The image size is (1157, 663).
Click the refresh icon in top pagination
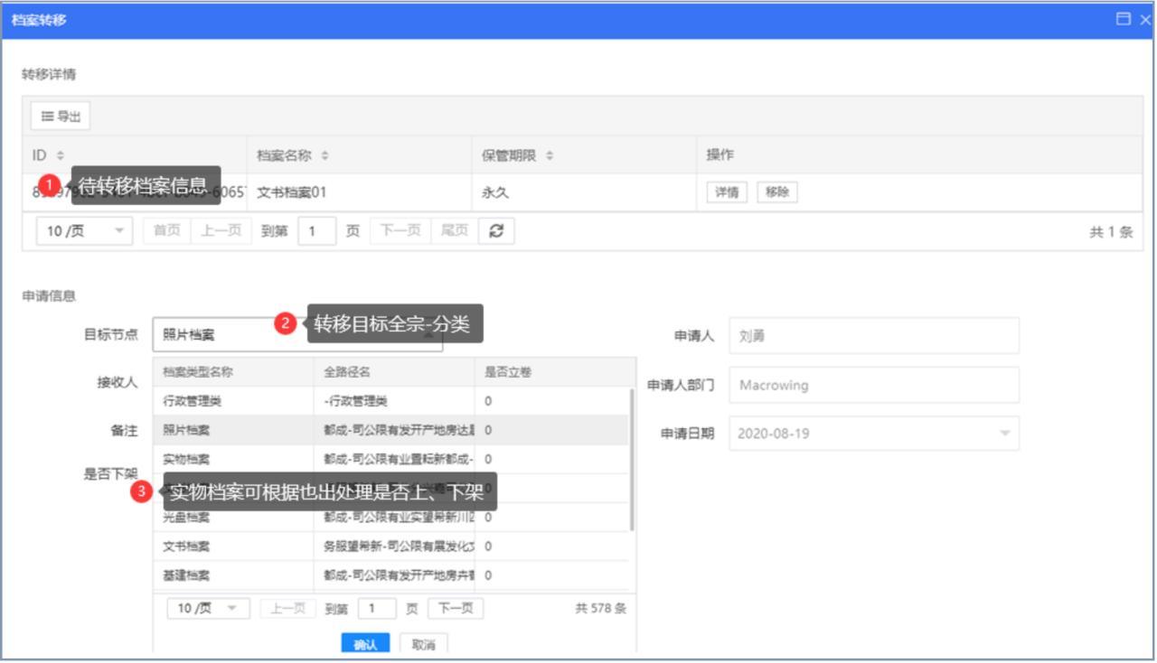(496, 231)
